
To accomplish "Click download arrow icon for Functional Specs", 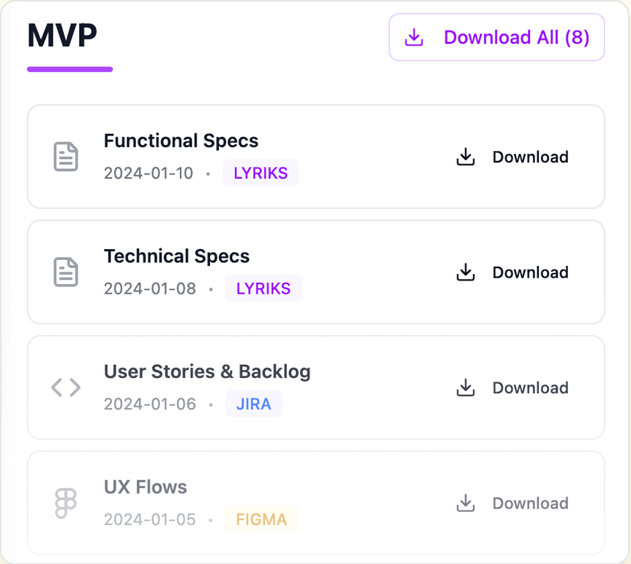I will [x=466, y=157].
